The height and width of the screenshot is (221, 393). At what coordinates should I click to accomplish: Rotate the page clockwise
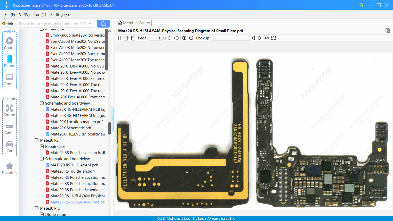(133, 38)
